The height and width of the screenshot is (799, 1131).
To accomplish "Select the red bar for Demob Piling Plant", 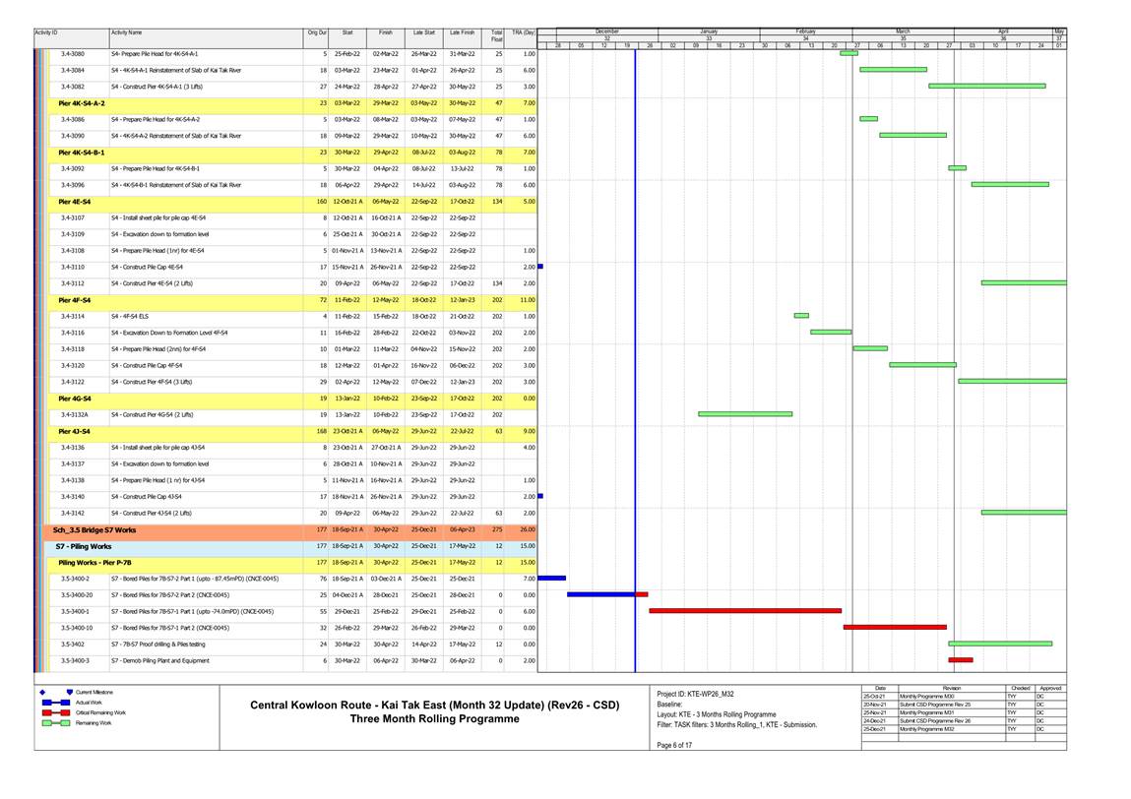I will (x=960, y=659).
